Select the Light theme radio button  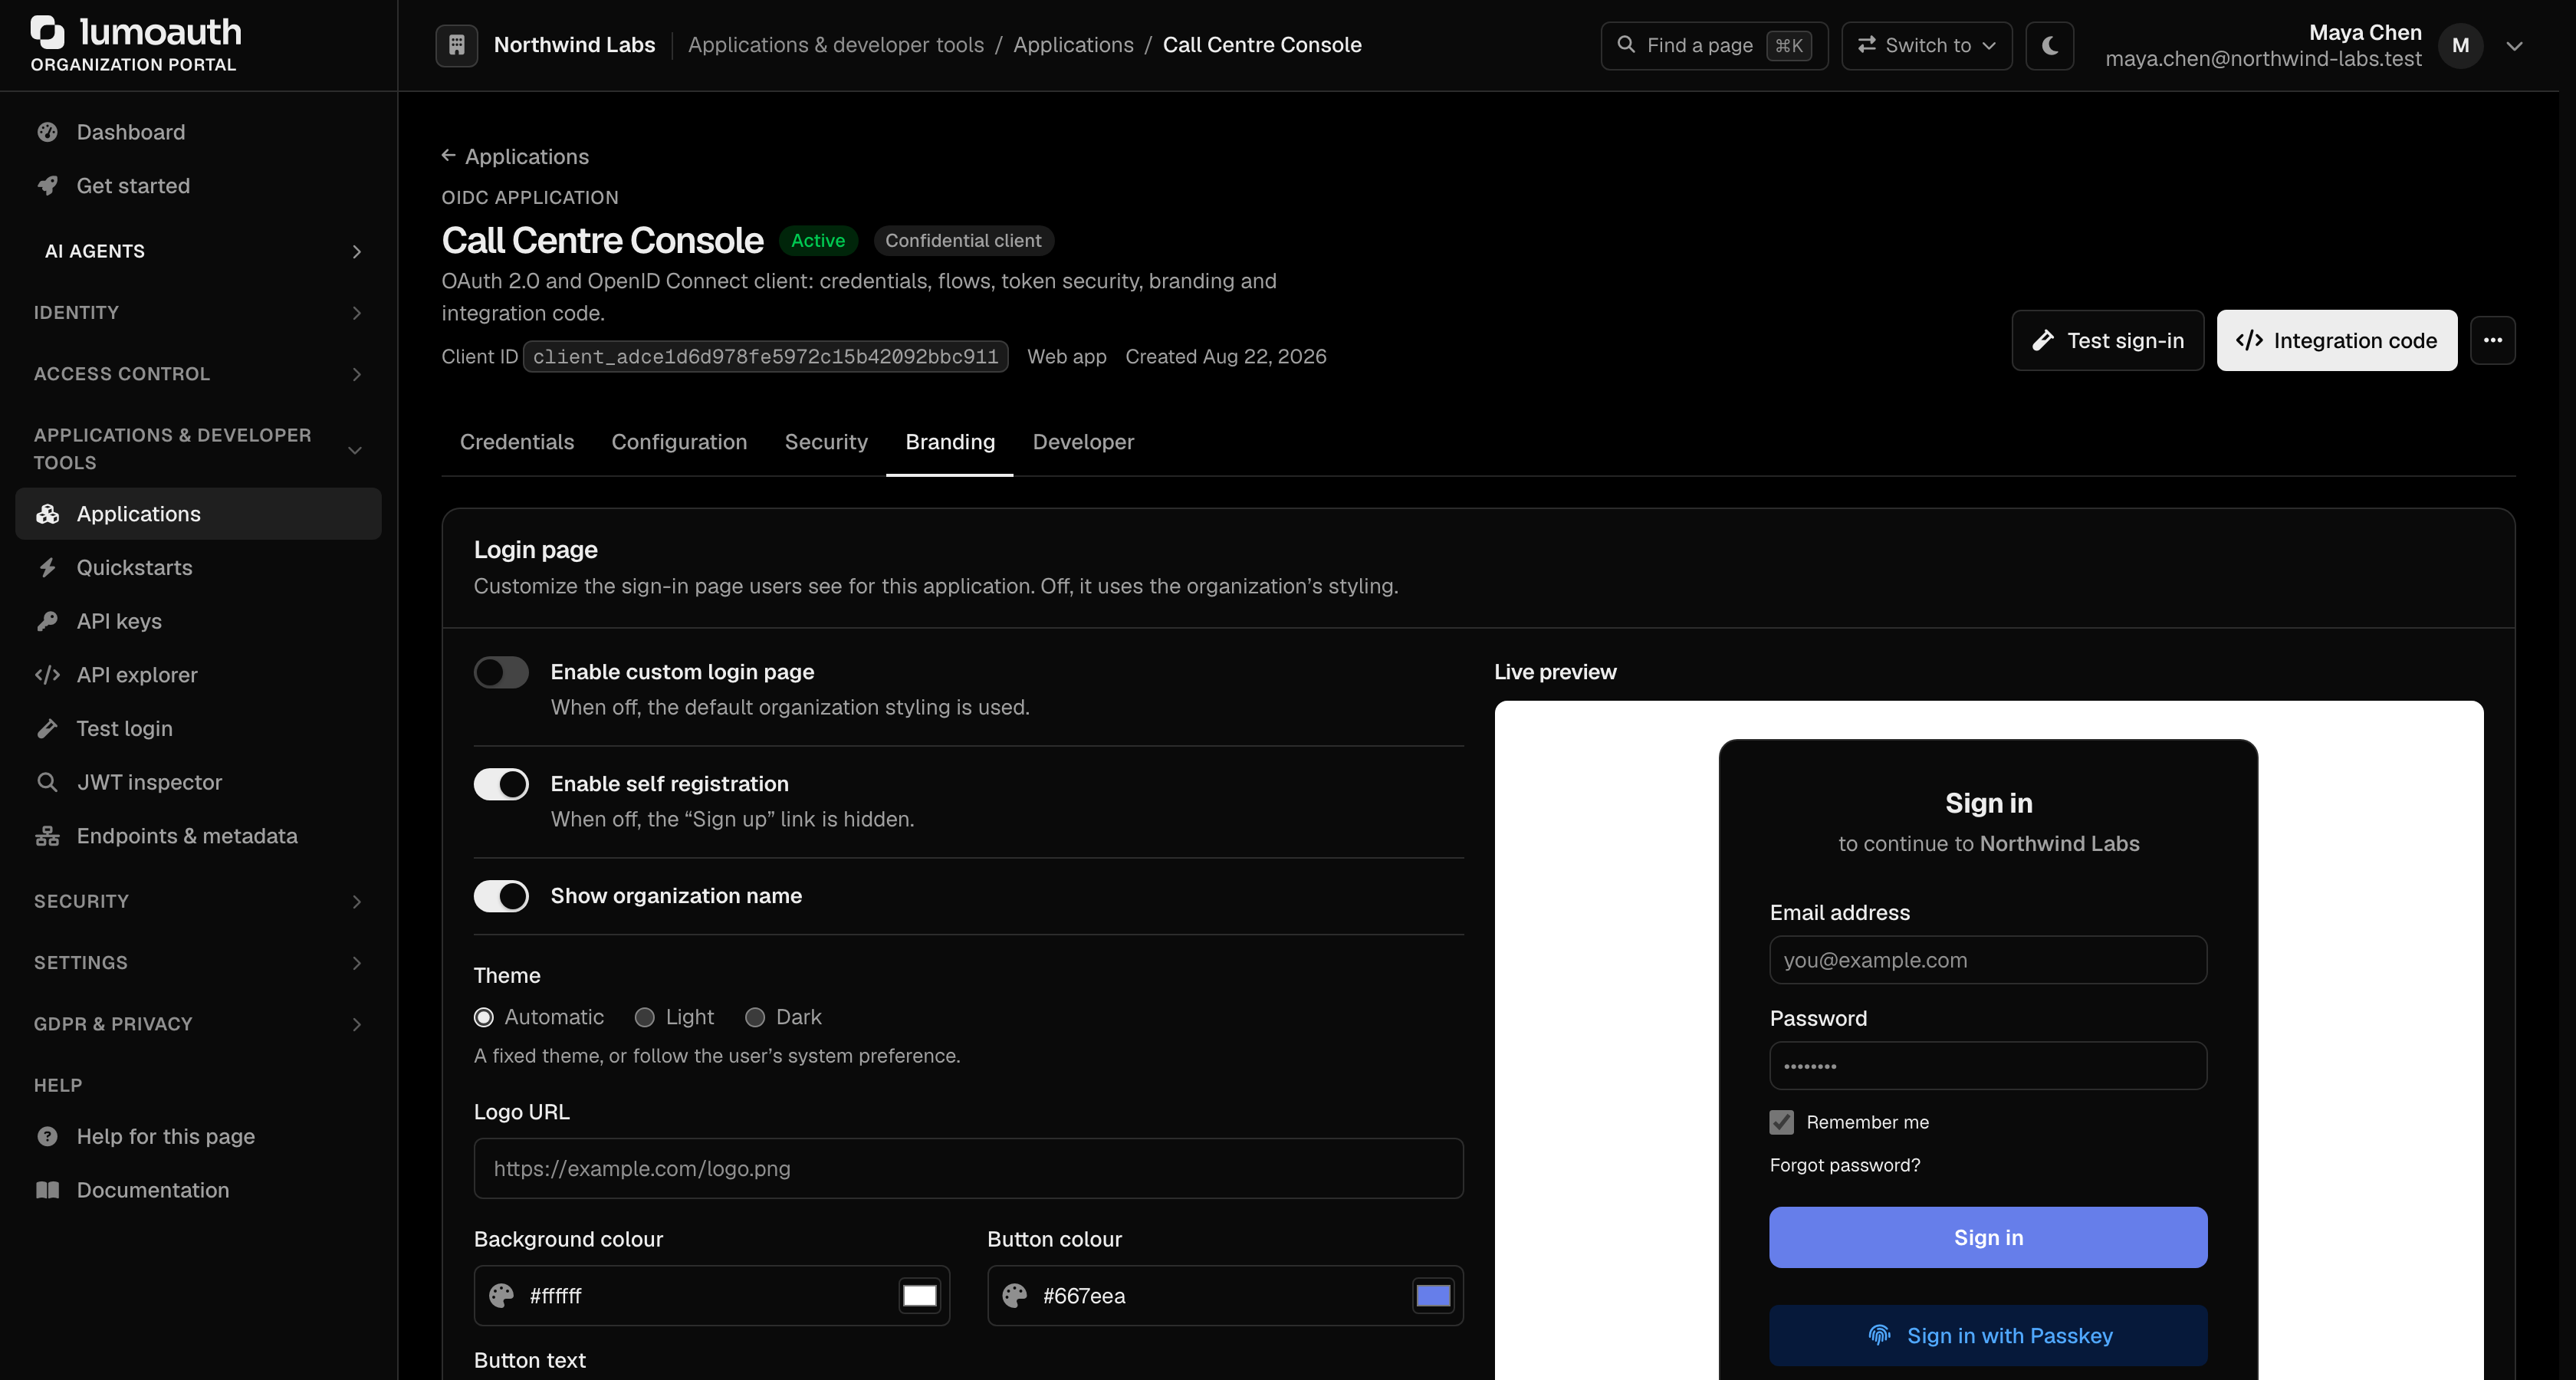(645, 1018)
